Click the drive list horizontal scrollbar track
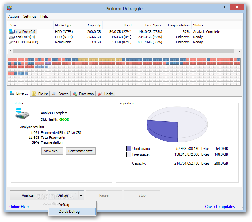The width and height of the screenshot is (252, 222). (x=124, y=51)
